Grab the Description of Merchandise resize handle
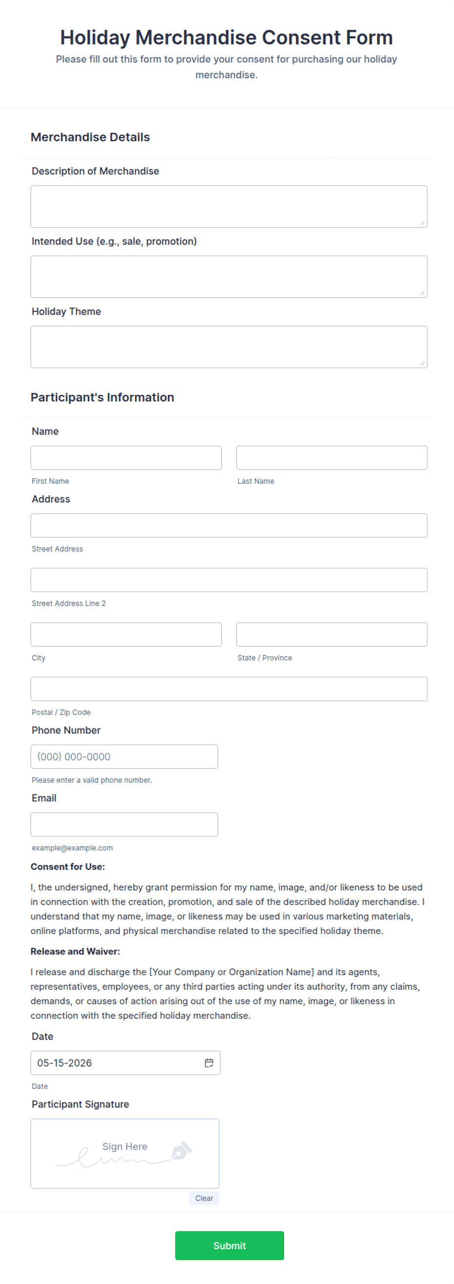 pyautogui.click(x=422, y=223)
